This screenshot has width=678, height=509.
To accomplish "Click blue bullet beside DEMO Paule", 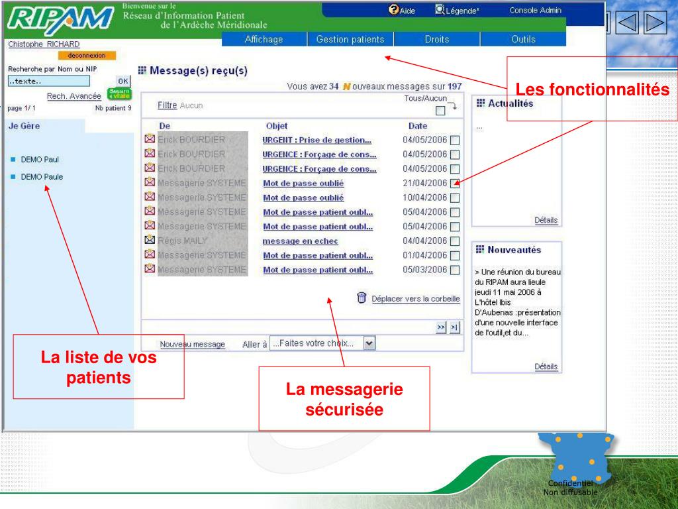I will click(x=13, y=176).
